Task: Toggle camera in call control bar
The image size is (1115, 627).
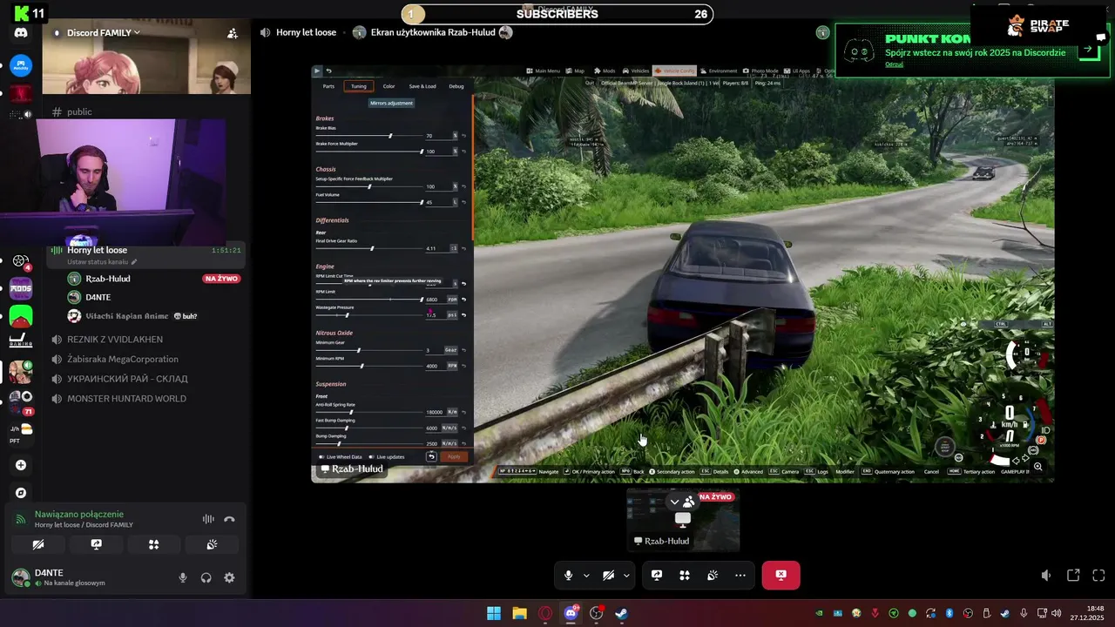Action: tap(608, 575)
